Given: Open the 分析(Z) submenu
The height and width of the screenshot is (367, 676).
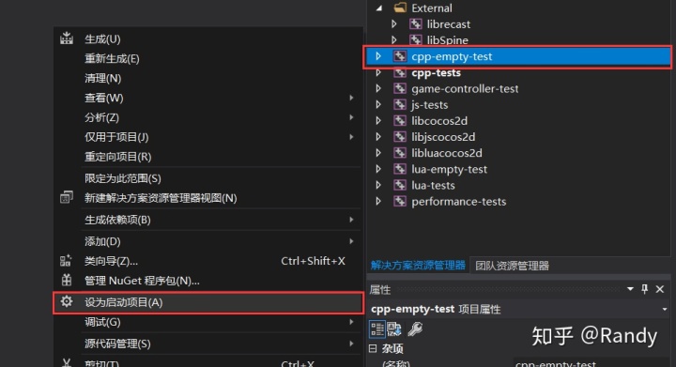Looking at the screenshot, I should [207, 117].
